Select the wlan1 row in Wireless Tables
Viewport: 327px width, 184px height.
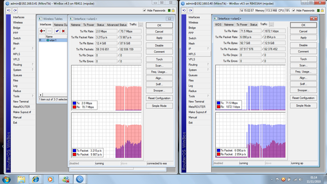52,40
